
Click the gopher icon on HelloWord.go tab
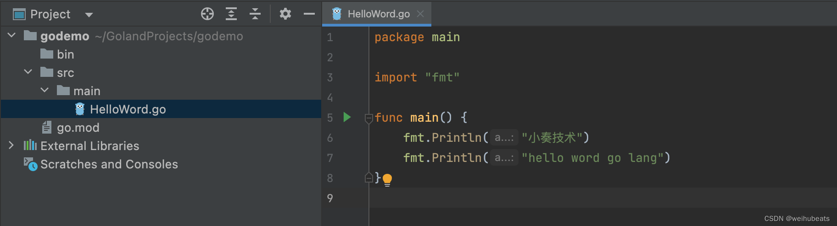pos(337,14)
